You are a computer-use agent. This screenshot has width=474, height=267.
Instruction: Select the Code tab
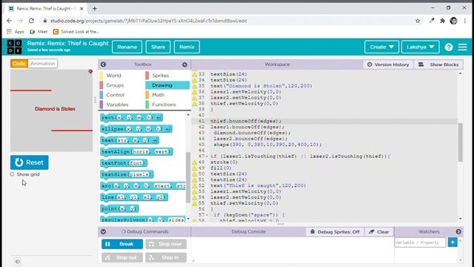19,63
